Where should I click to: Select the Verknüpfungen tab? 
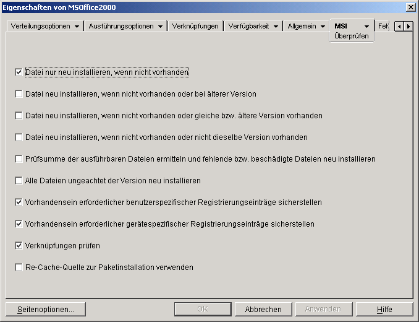click(x=195, y=26)
